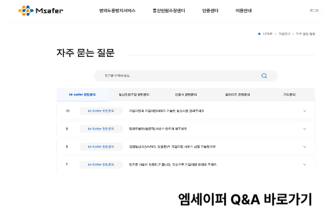Click 이용안내 in the breadcrumb

284,34
